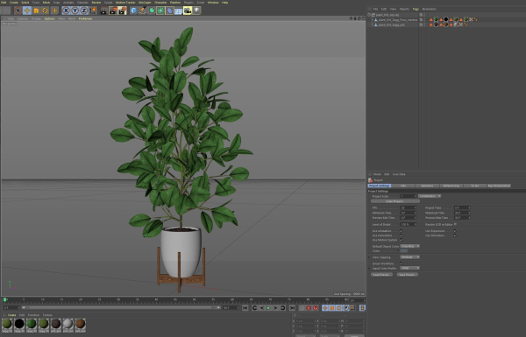Image resolution: width=526 pixels, height=337 pixels.
Task: Click the FPS input field
Action: tap(409, 208)
